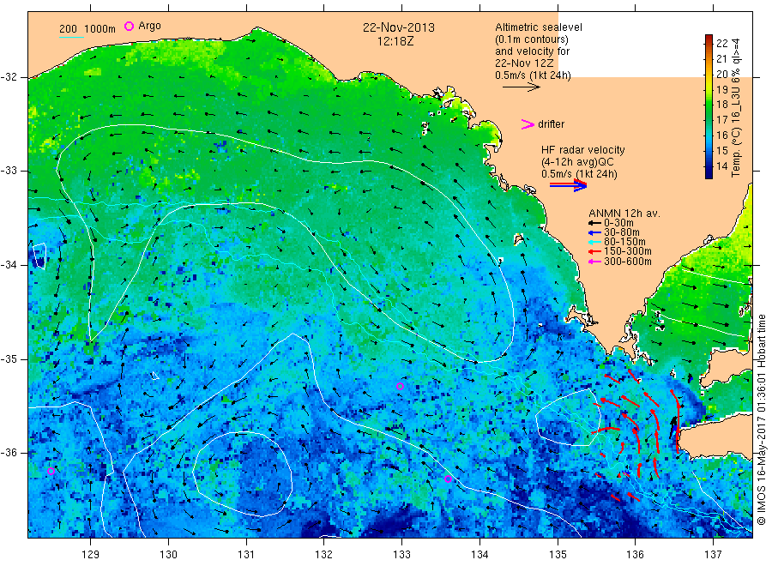Click the 'HF radar velocity' heading
The image size is (772, 566).
583,150
